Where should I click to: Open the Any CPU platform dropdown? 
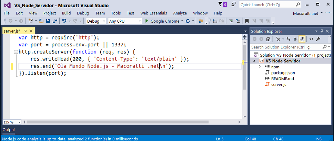(125, 21)
